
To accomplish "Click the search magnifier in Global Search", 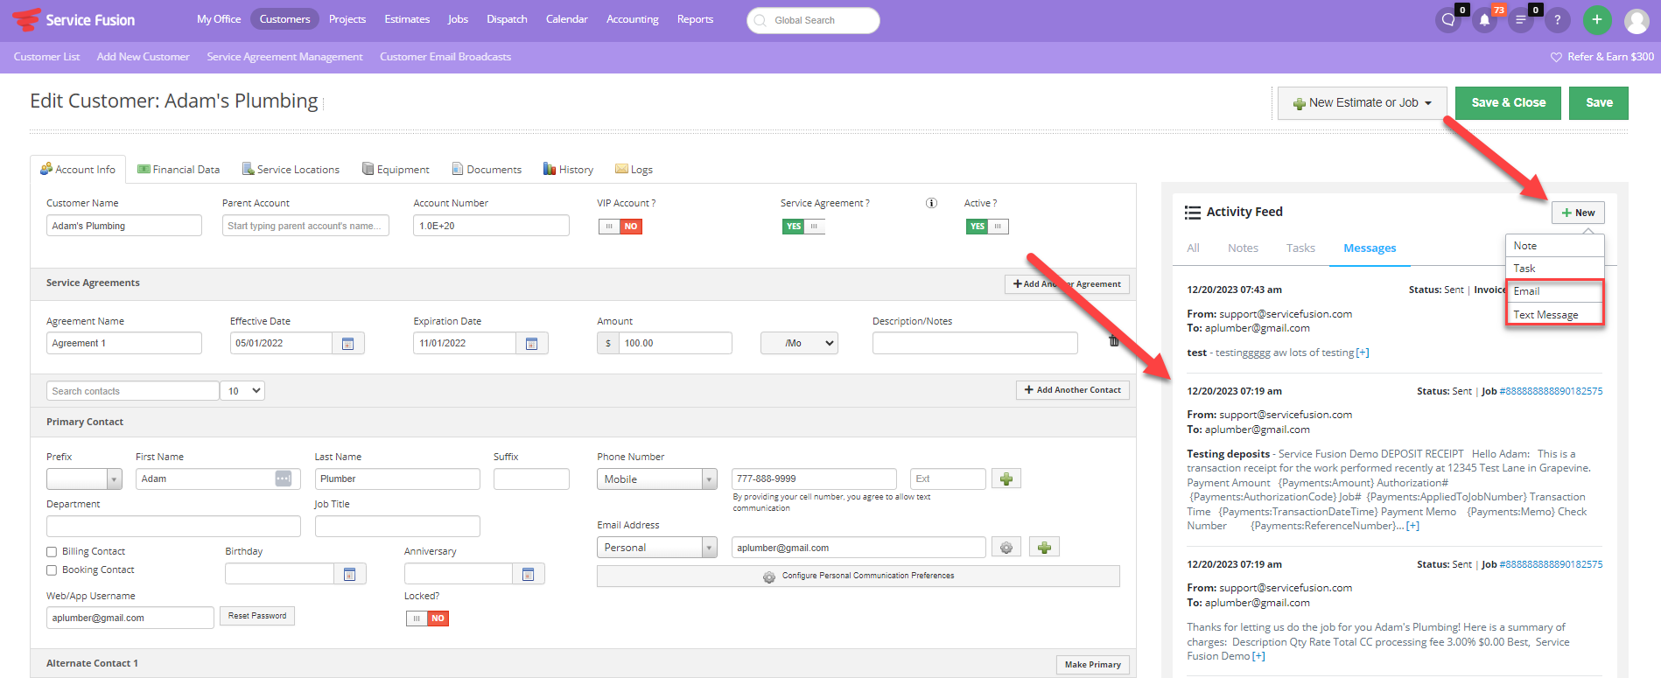I will click(760, 20).
